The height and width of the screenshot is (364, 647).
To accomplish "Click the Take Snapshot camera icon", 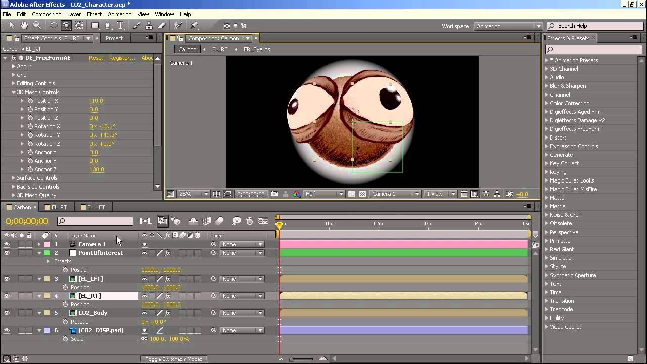I will [274, 194].
